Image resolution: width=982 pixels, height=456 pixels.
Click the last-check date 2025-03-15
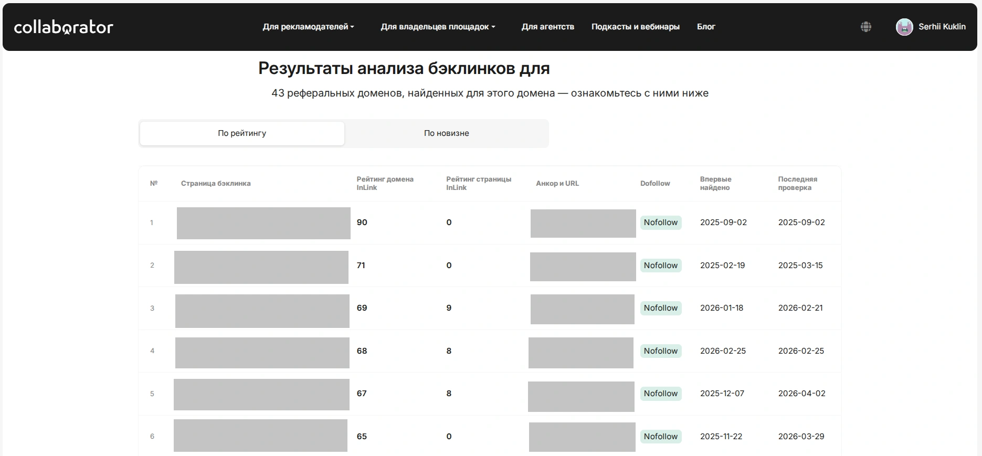pyautogui.click(x=800, y=266)
